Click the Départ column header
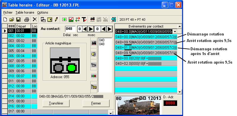Viewport: 237px width, 116px height. tap(23, 26)
